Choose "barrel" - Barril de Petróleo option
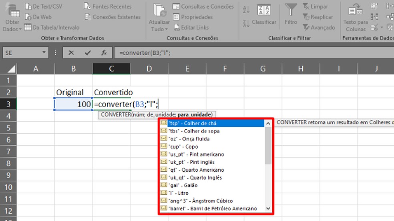 pos(212,209)
